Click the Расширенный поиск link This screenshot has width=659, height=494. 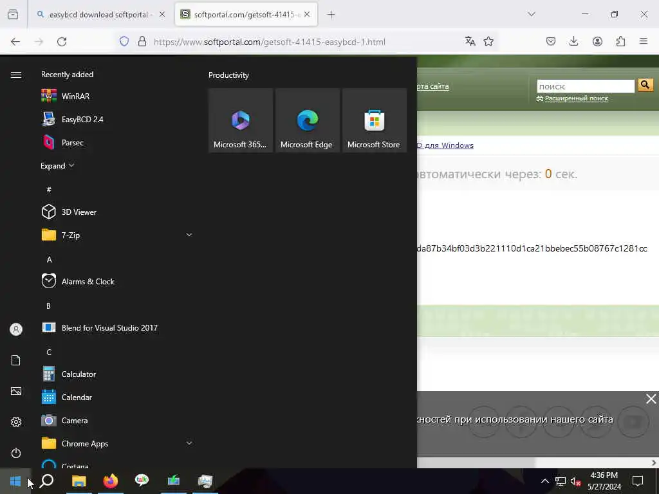pos(576,98)
